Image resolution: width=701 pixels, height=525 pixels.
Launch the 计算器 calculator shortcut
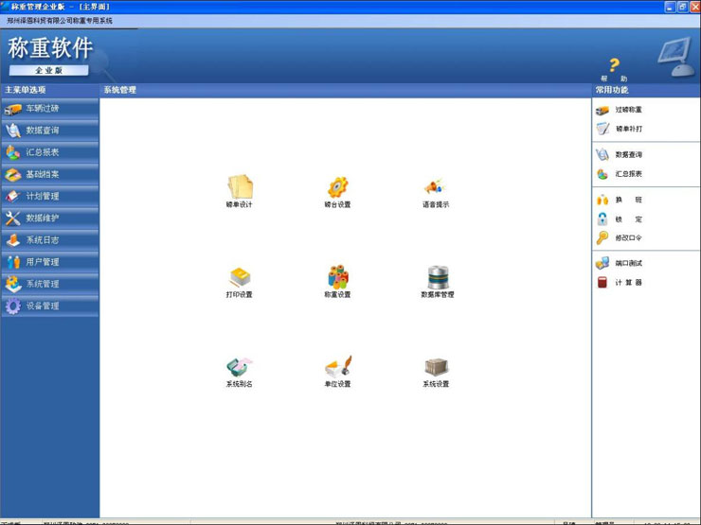(x=620, y=283)
